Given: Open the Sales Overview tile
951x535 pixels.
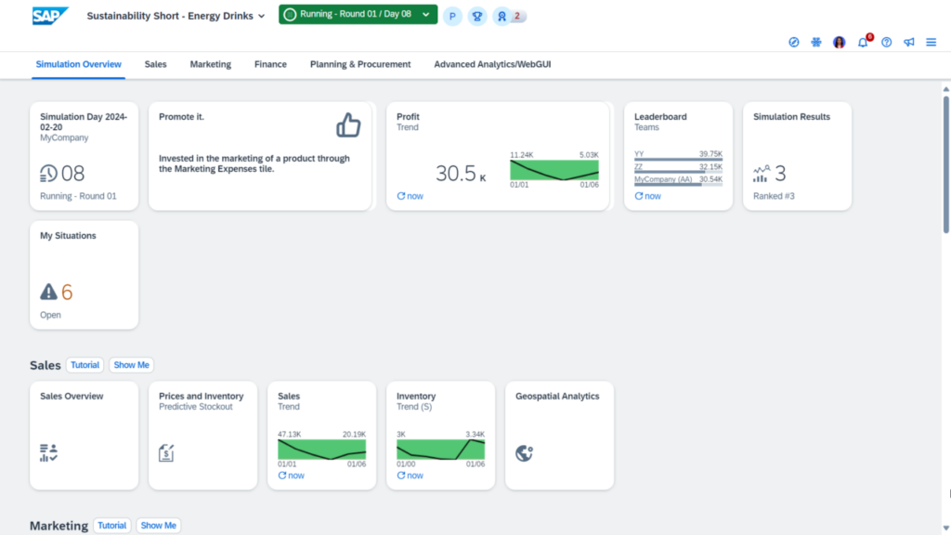Looking at the screenshot, I should pyautogui.click(x=84, y=436).
